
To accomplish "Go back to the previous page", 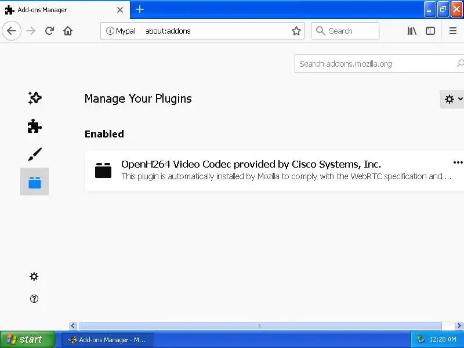I will tap(12, 31).
